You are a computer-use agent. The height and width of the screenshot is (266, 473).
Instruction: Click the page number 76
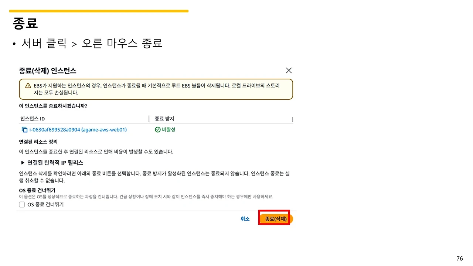coord(459,258)
